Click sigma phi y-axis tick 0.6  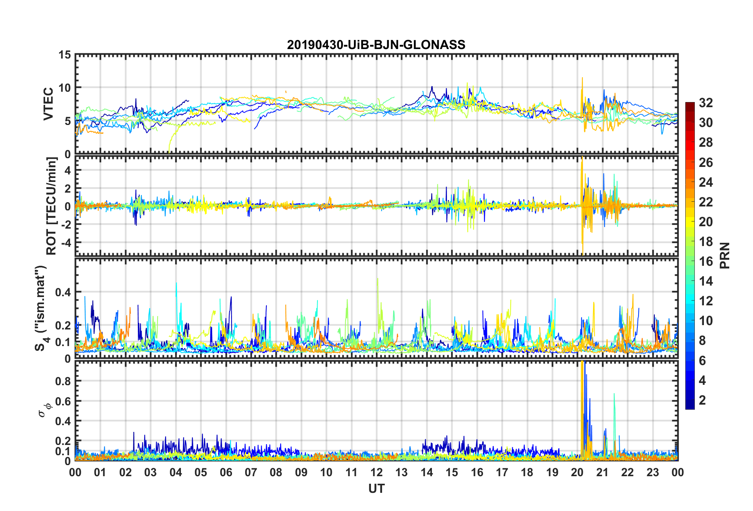[63, 401]
